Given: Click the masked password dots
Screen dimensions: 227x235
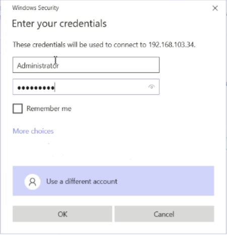Looking at the screenshot, I should coord(36,88).
